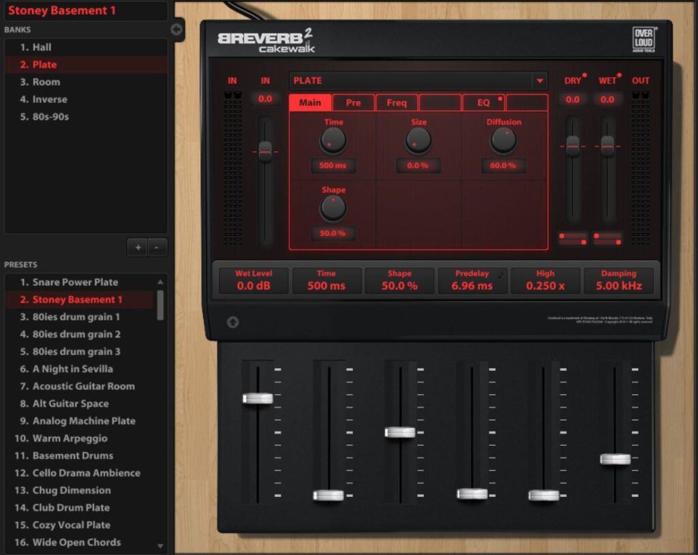Switch to the Main tab
The width and height of the screenshot is (698, 555).
[x=310, y=102]
